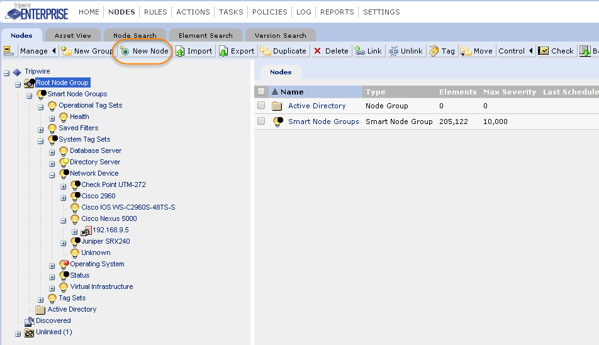Image resolution: width=599 pixels, height=345 pixels.
Task: Click the Duplicate toolbar icon
Action: (266, 51)
